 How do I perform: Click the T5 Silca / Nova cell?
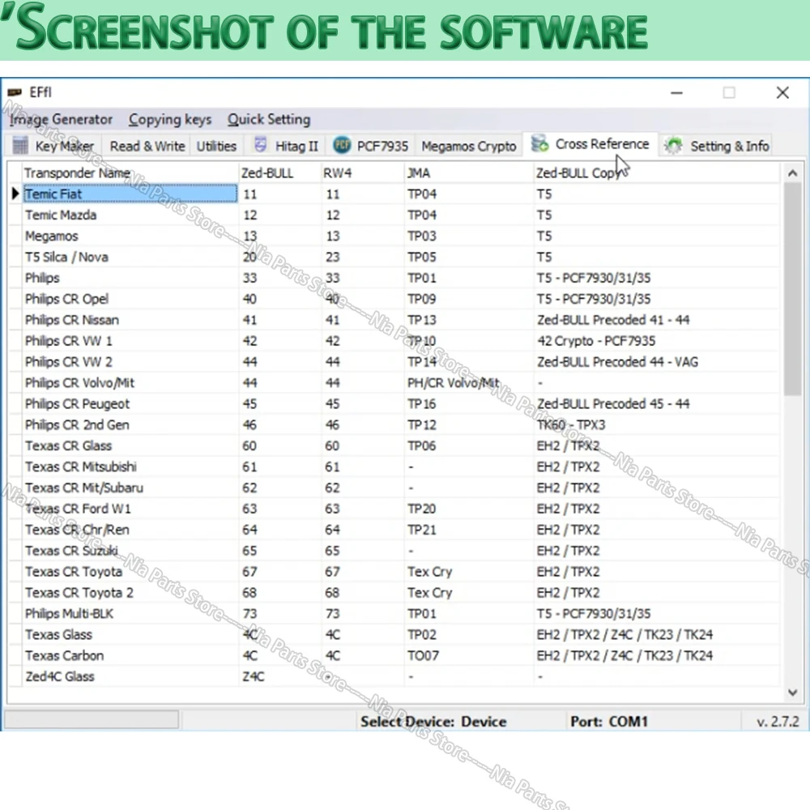(130, 257)
